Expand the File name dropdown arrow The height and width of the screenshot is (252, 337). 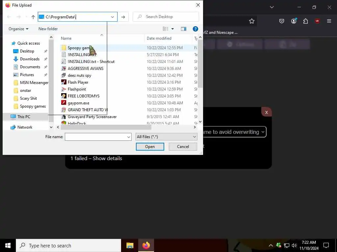[129, 137]
